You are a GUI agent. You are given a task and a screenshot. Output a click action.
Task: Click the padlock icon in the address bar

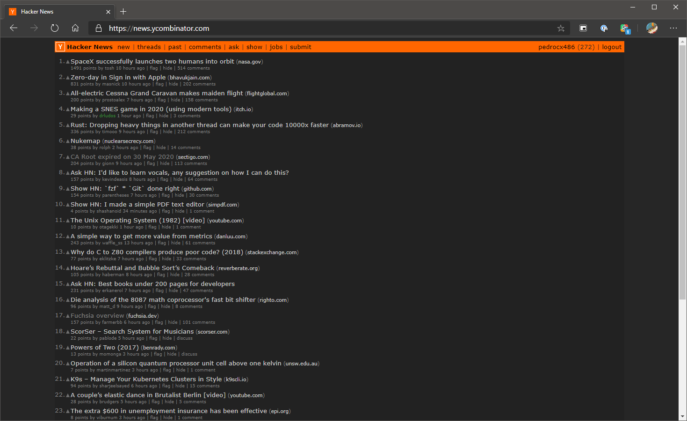pyautogui.click(x=98, y=28)
